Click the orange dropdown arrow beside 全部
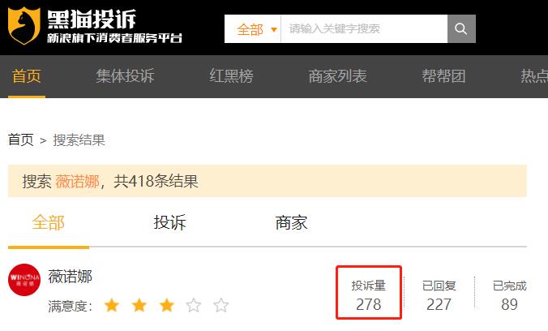This screenshot has height=331, width=548. pos(274,30)
